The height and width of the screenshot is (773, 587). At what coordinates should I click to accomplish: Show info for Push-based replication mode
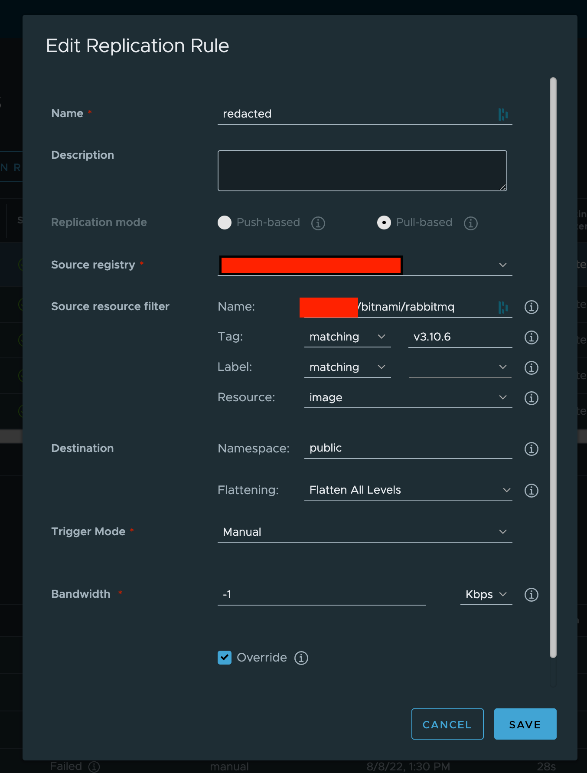click(318, 223)
